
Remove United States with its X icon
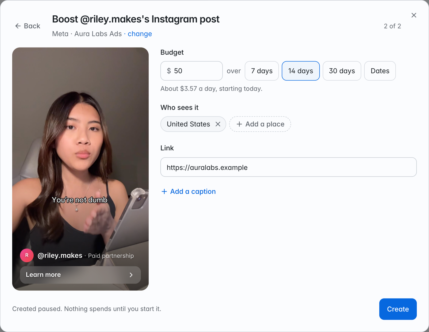click(218, 124)
